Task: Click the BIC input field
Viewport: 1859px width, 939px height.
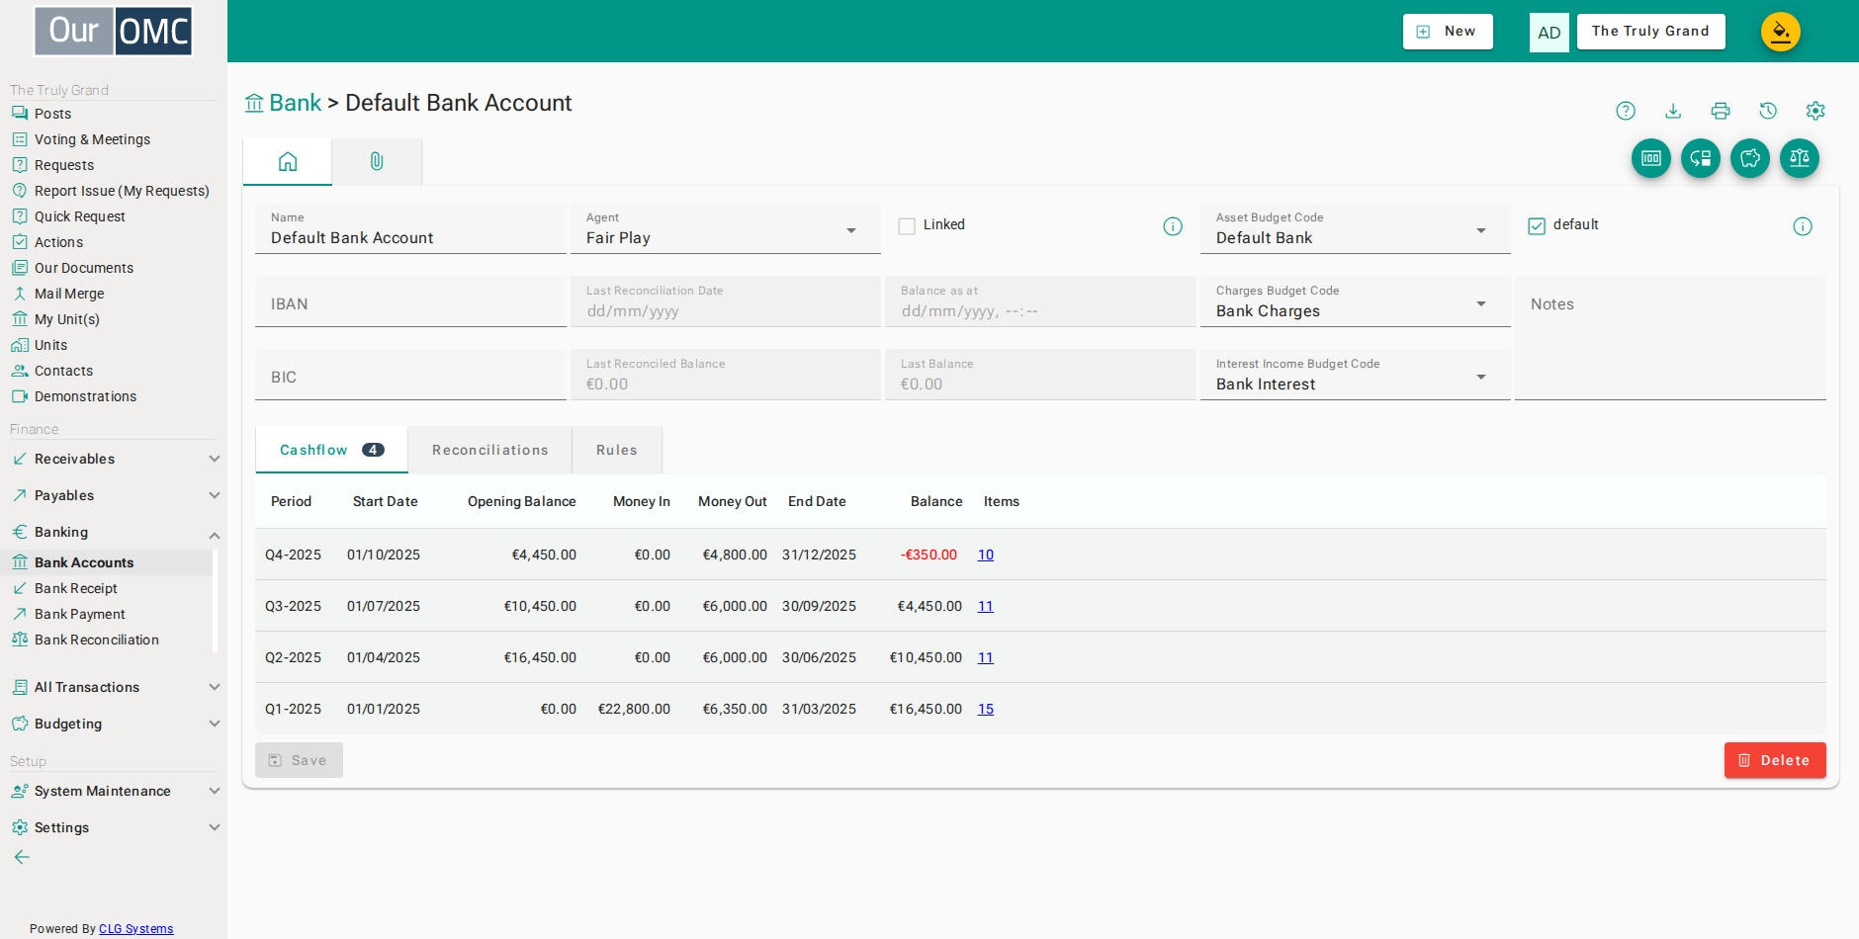Action: click(x=410, y=375)
